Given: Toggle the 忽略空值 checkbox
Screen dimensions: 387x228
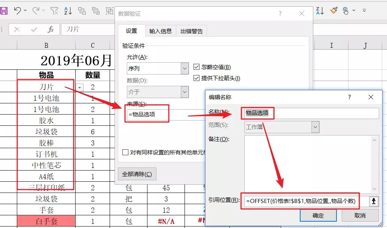Looking at the screenshot, I should (196, 67).
